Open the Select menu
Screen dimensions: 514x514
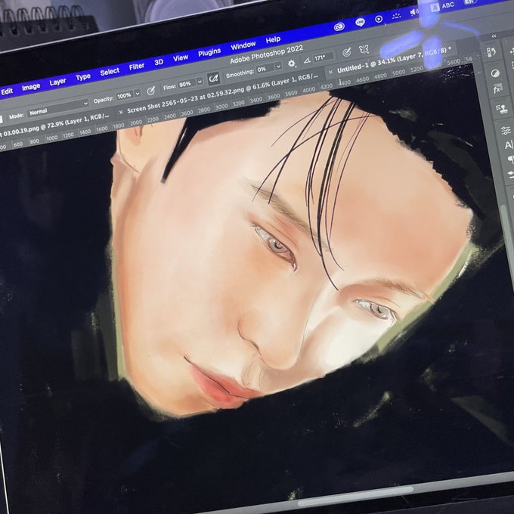pos(110,72)
